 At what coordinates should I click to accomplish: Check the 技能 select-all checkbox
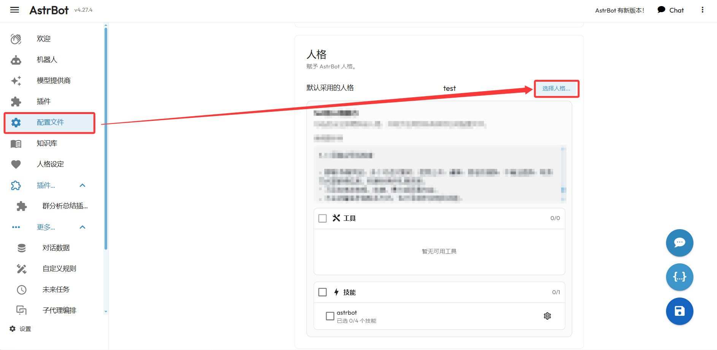pos(322,292)
